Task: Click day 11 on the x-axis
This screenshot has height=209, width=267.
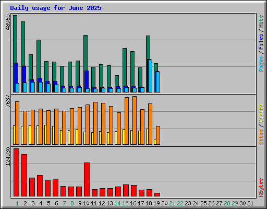Action: coord(94,203)
